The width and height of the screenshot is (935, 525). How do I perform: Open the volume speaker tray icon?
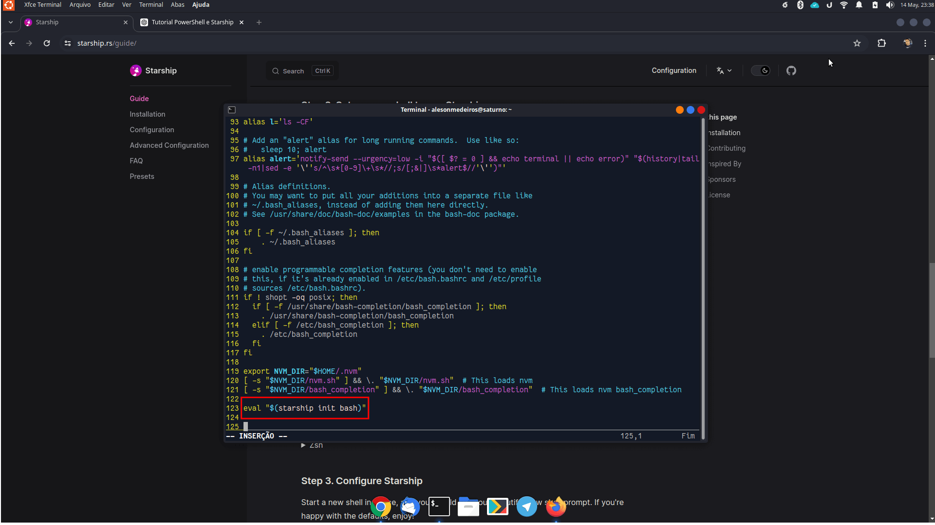(890, 5)
